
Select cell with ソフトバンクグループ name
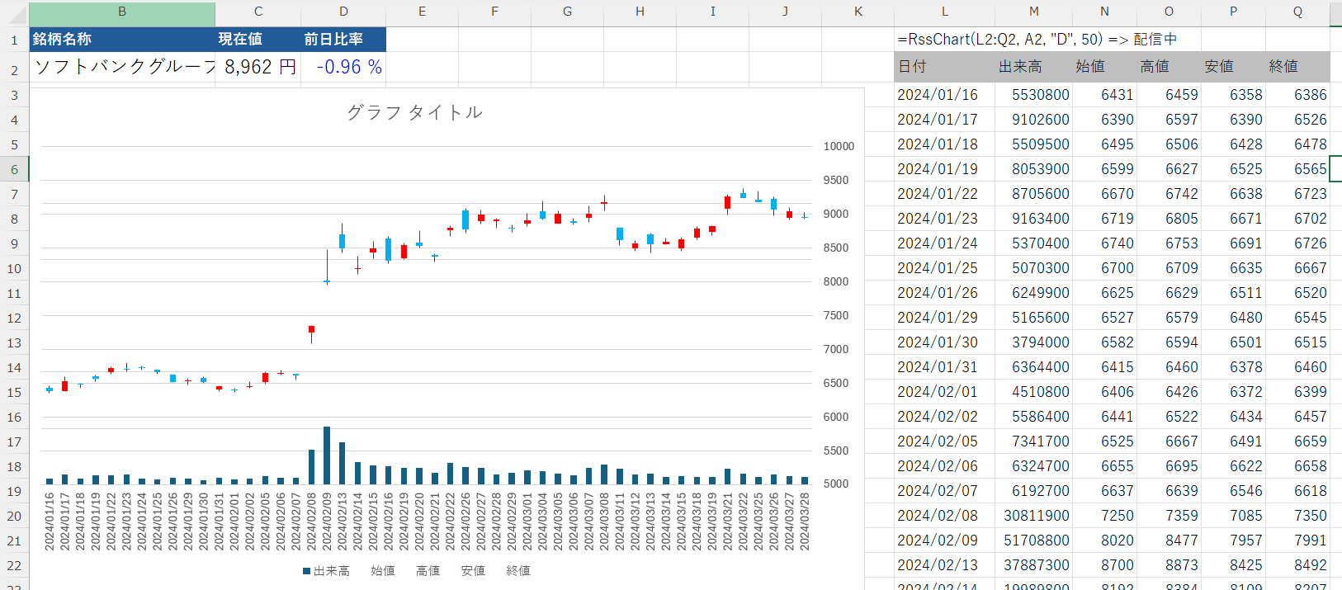(x=122, y=67)
